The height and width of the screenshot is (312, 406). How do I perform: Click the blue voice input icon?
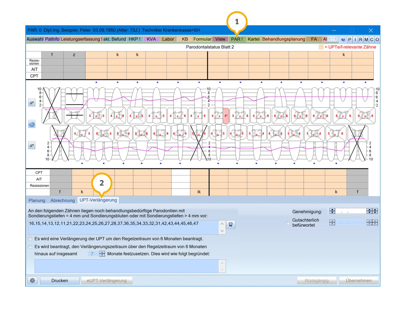point(32,124)
